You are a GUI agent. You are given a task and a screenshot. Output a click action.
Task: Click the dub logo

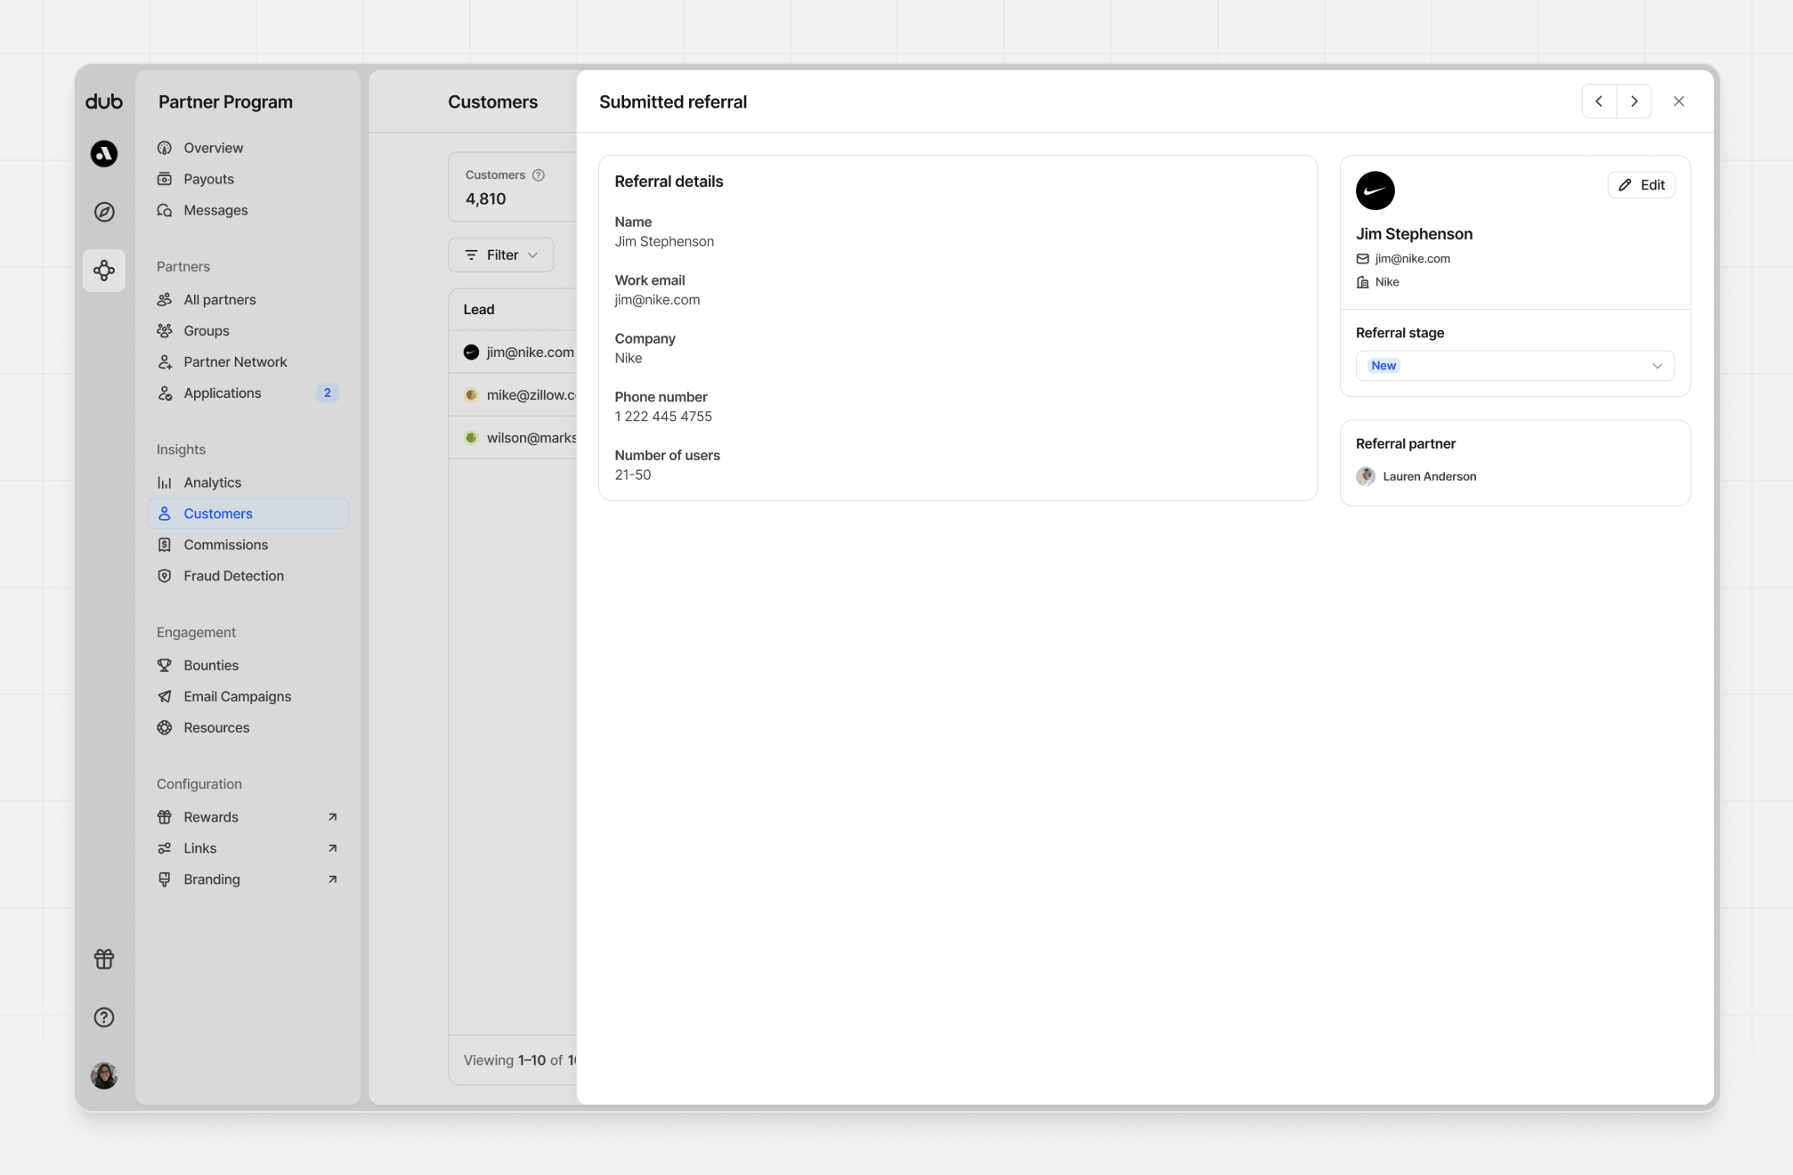point(104,101)
